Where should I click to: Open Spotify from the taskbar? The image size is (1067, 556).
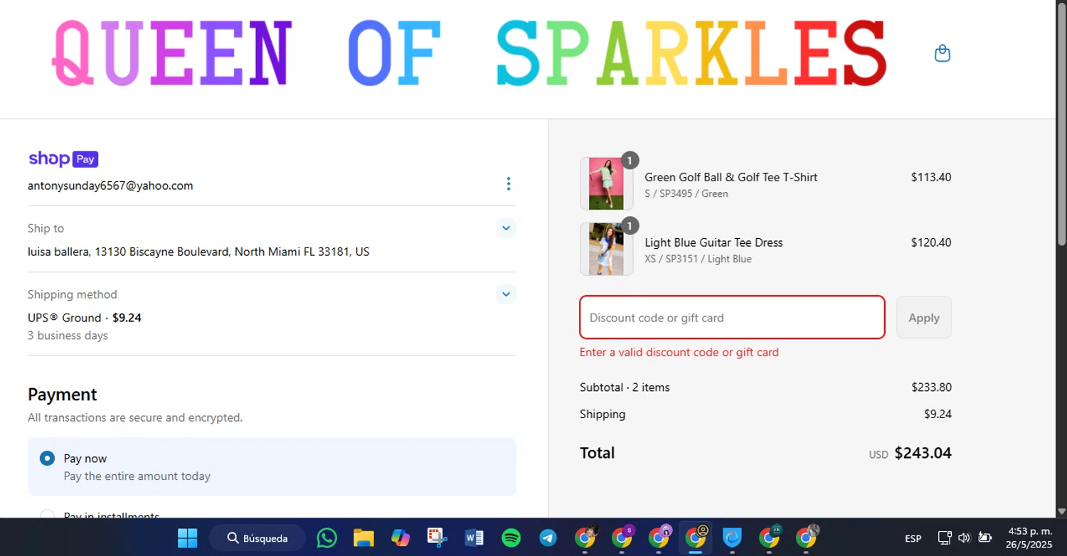pos(511,538)
